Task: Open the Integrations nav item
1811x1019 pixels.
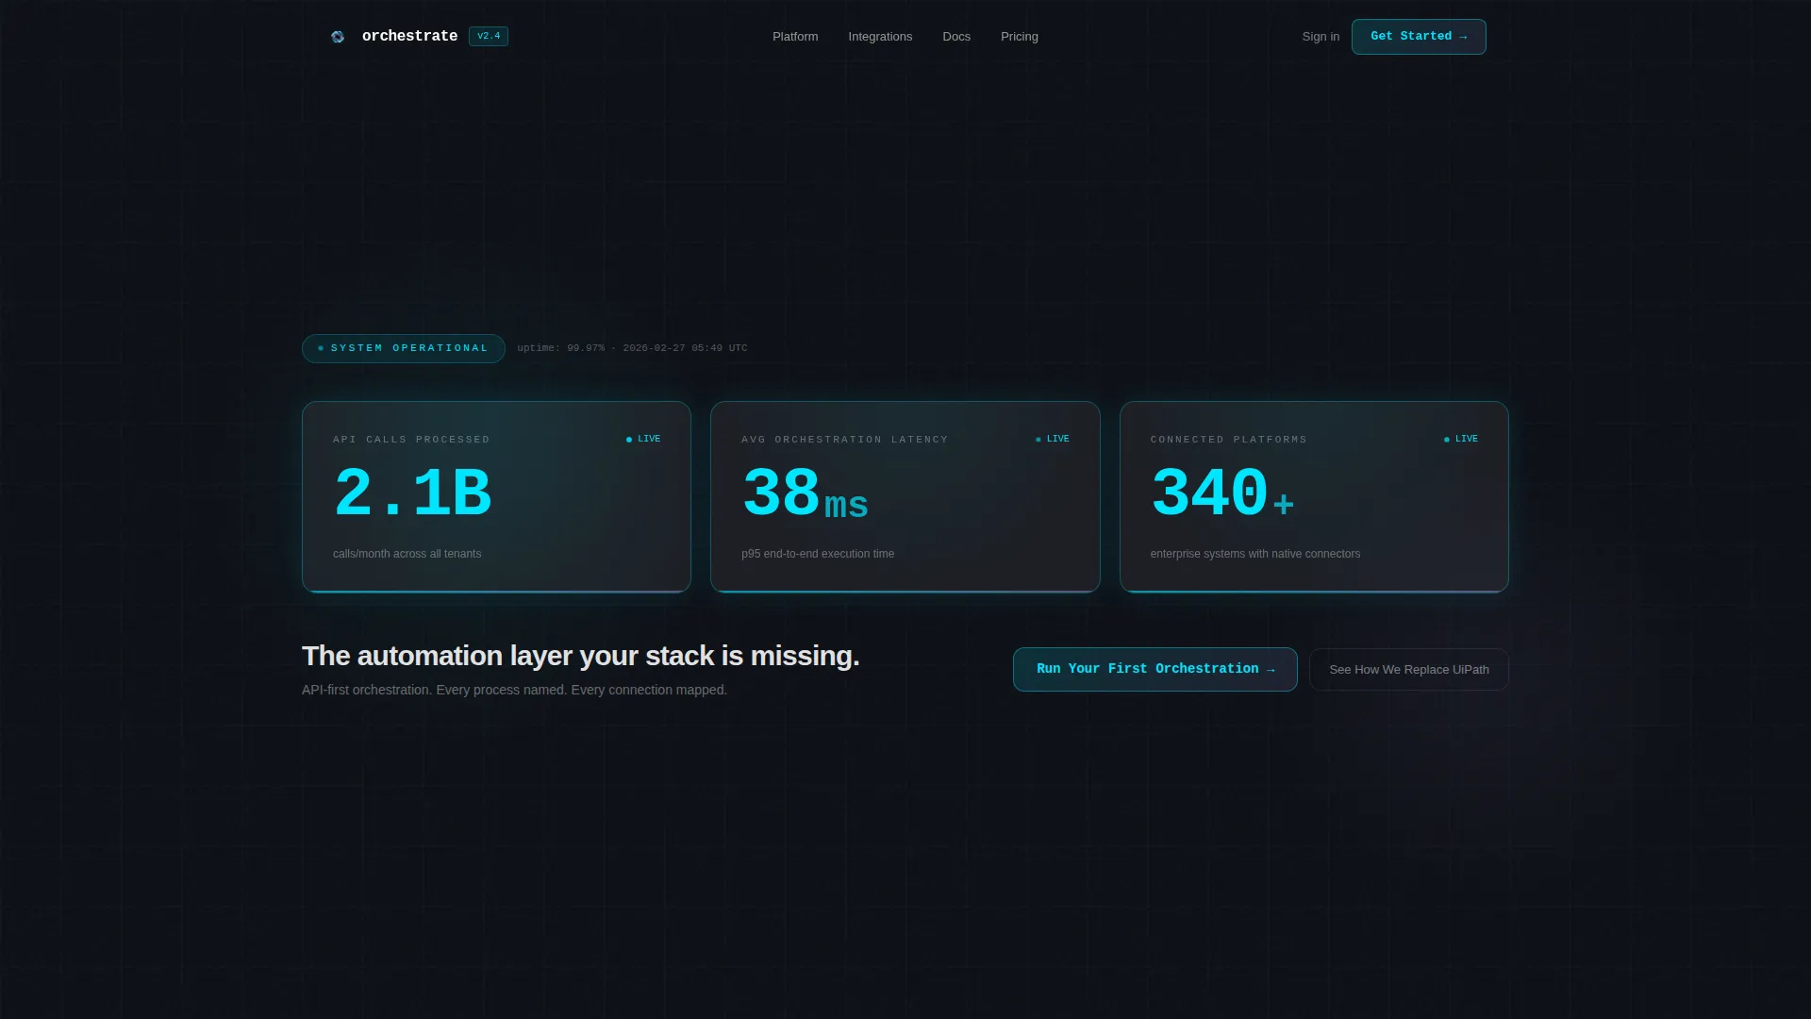Action: (880, 37)
